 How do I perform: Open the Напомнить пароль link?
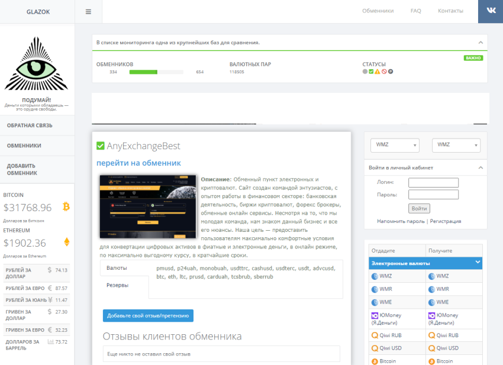point(401,221)
